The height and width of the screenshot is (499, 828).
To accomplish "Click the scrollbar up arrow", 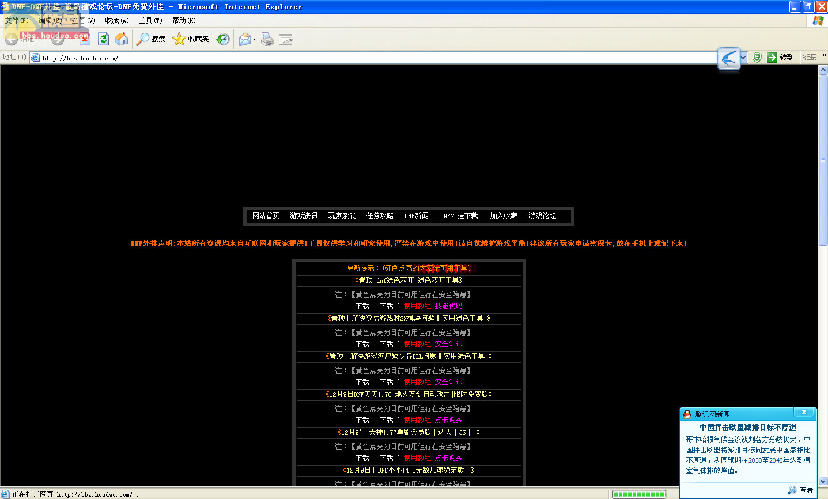I will [x=823, y=70].
